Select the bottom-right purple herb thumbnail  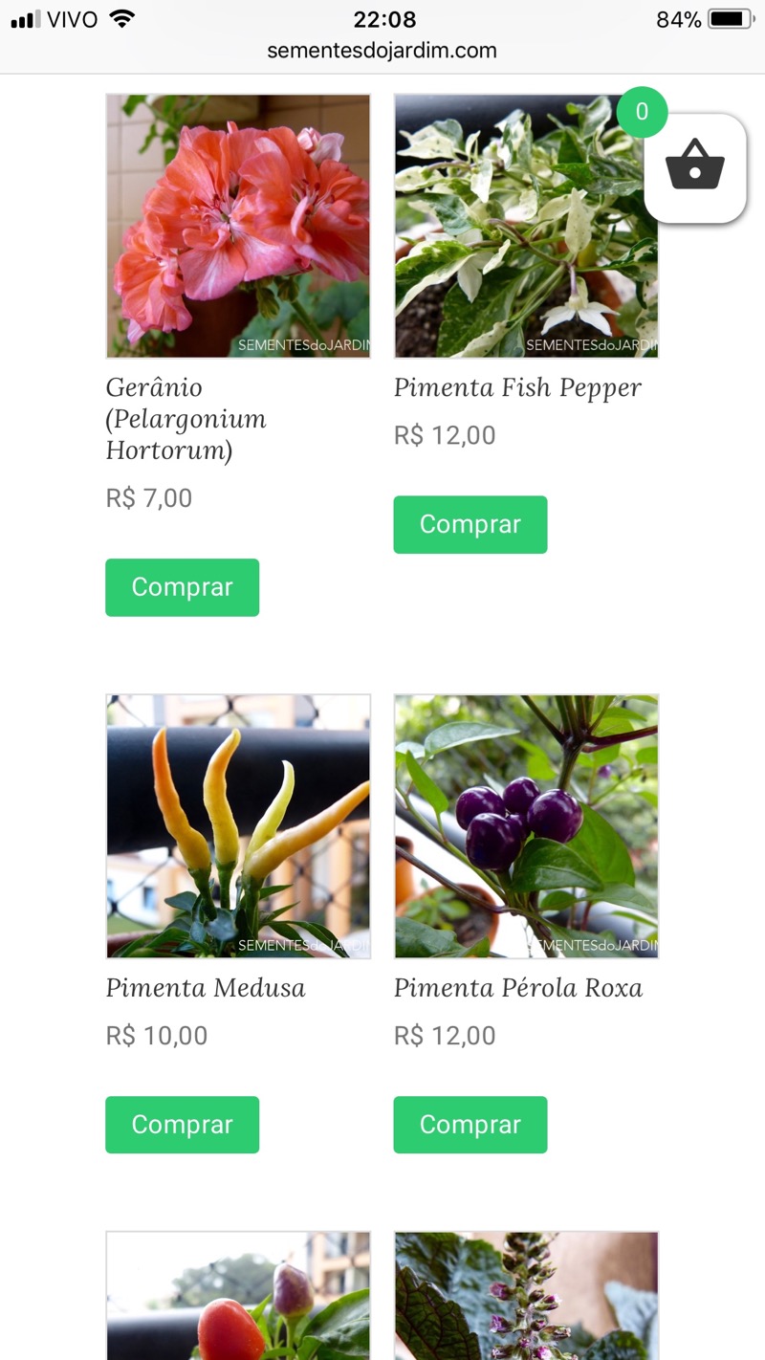(x=526, y=1295)
